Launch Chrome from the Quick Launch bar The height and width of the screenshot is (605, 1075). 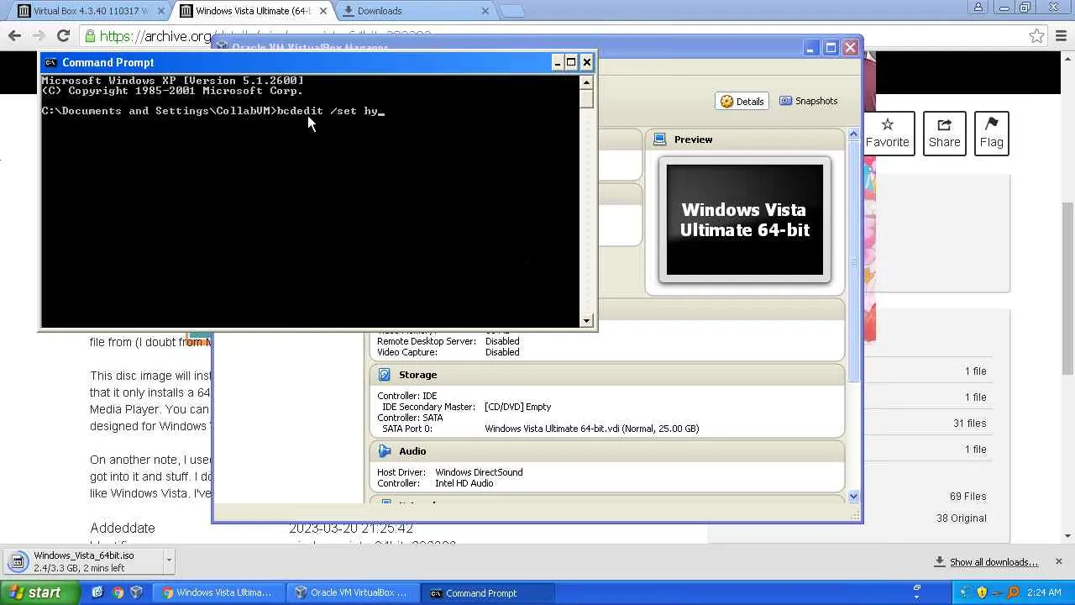pos(118,593)
